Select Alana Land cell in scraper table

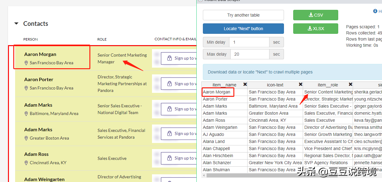(224, 141)
